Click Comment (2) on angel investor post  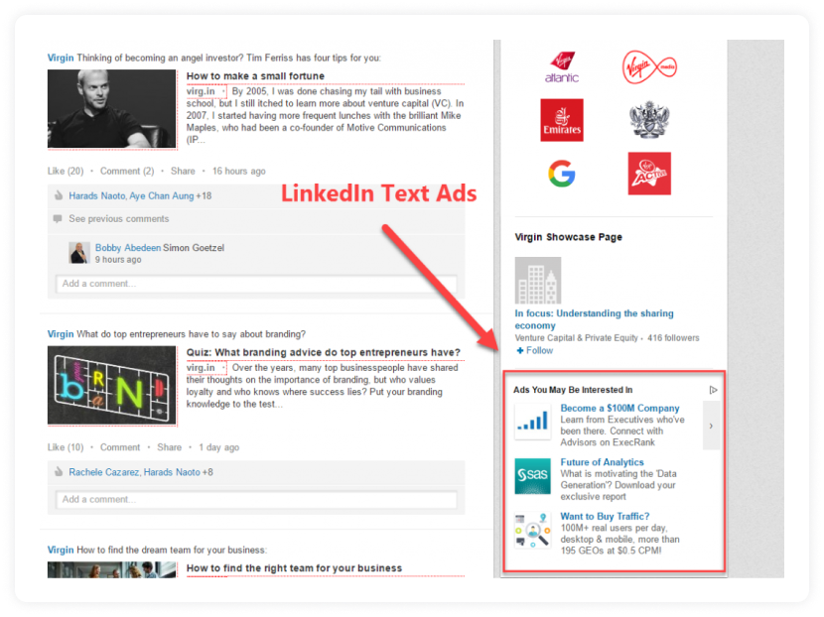coord(127,172)
